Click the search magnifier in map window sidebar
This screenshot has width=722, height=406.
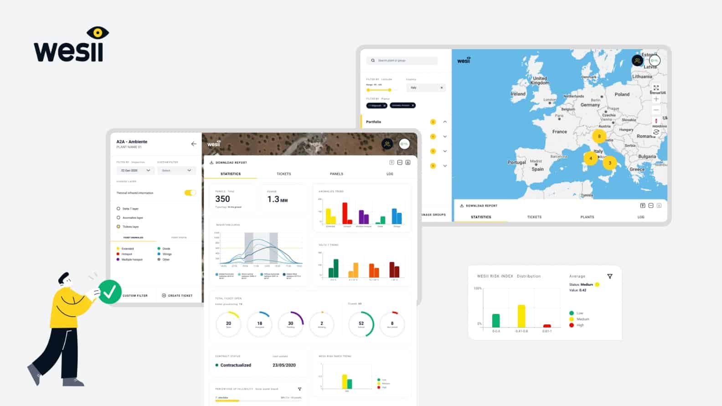pos(373,61)
